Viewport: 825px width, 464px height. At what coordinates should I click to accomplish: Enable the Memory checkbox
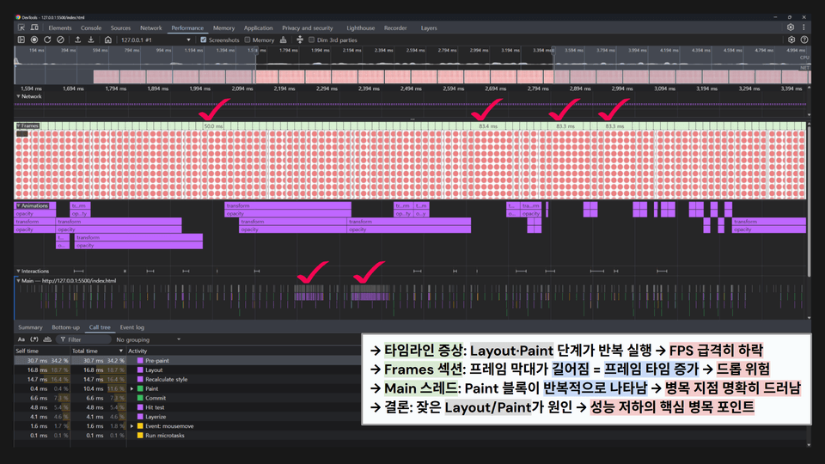tap(247, 40)
